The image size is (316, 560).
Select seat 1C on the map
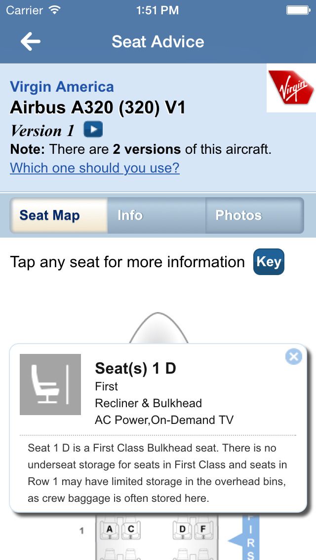pyautogui.click(x=130, y=530)
